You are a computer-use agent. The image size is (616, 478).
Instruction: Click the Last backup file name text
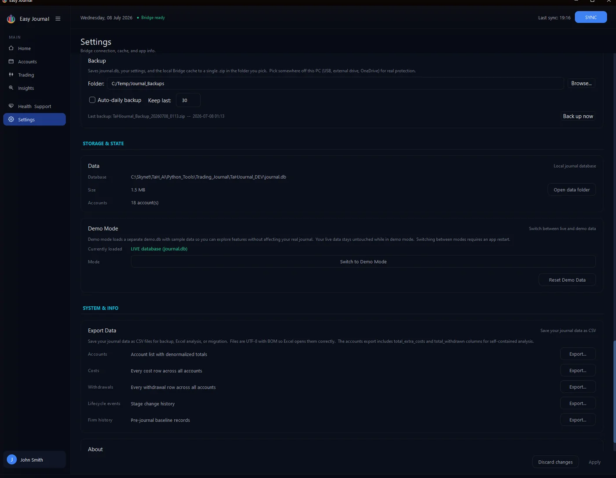coord(149,116)
